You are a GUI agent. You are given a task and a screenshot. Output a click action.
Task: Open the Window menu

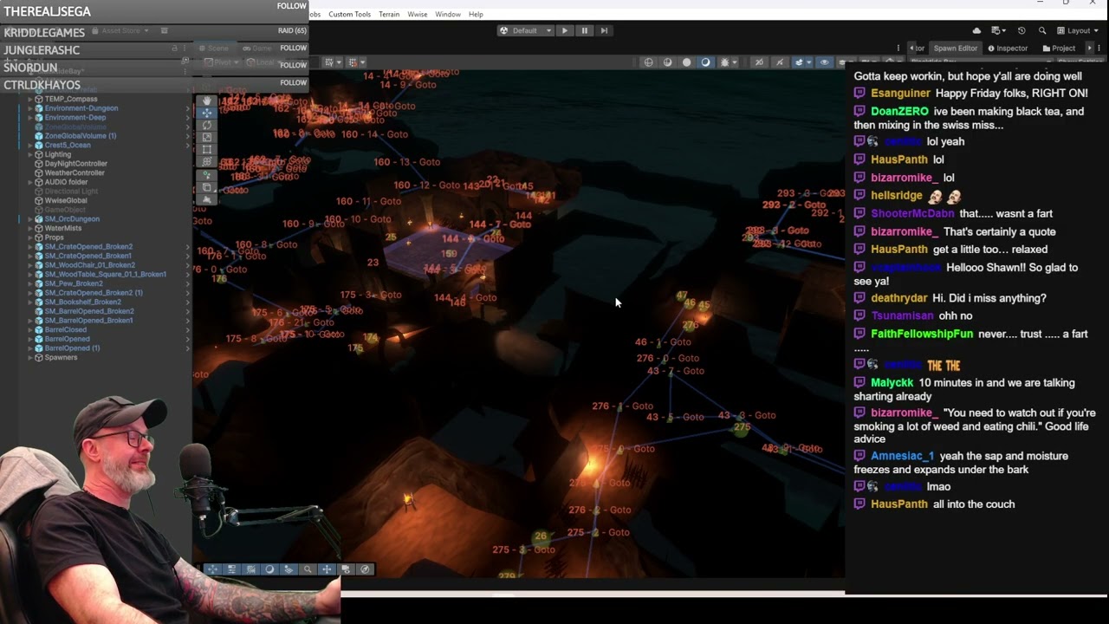tap(448, 15)
